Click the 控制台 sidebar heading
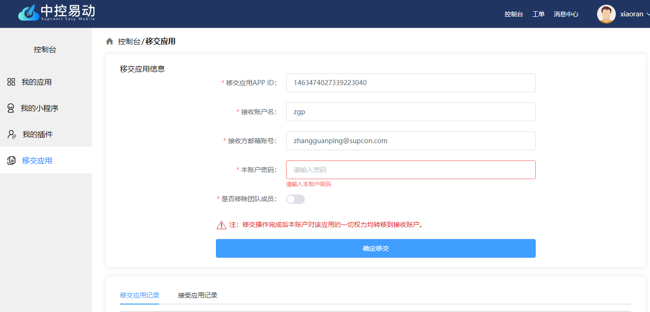This screenshot has height=312, width=650. tap(45, 49)
